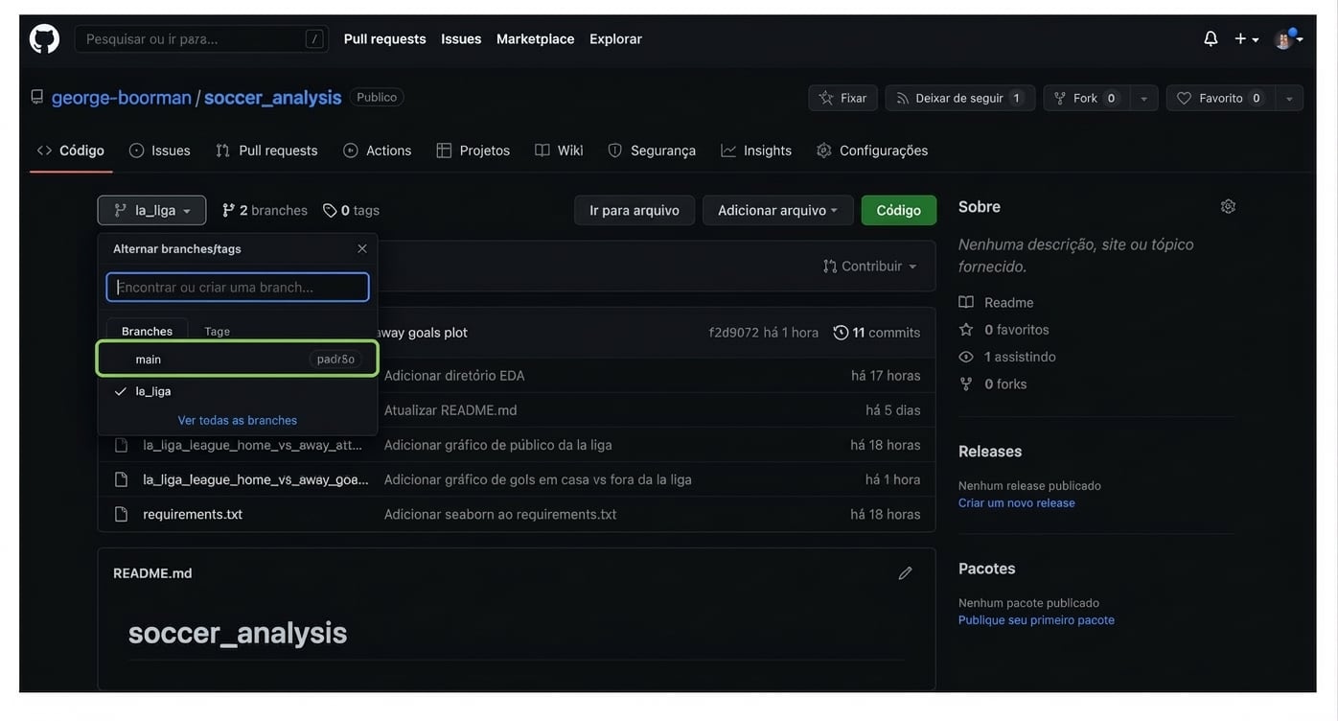Switch to the Projetos tab

[x=473, y=151]
